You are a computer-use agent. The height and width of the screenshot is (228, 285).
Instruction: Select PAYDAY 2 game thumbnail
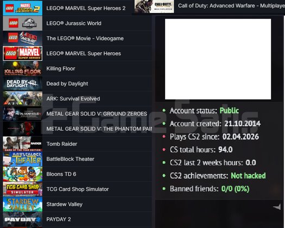[x=23, y=219]
